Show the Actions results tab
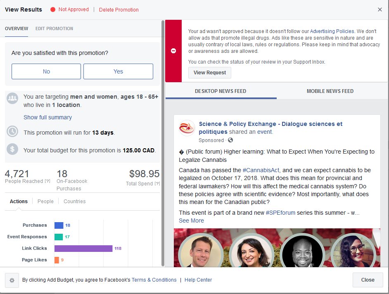 [19, 201]
